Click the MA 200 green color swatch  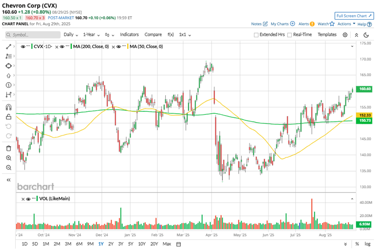(71, 46)
